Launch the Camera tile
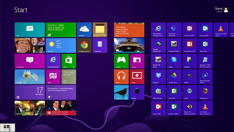 137,61
